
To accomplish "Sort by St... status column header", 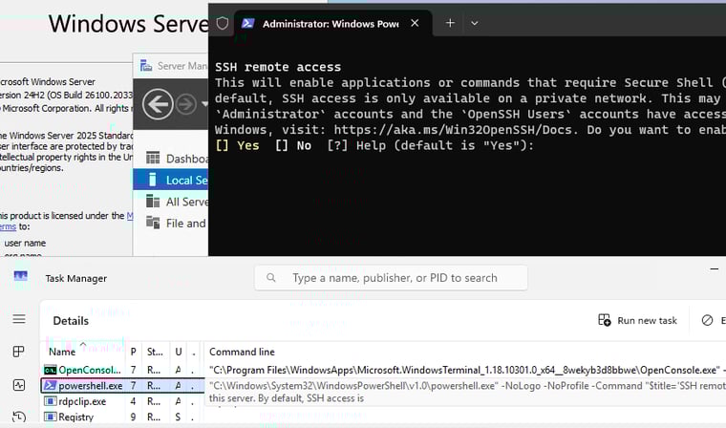I will pos(155,352).
